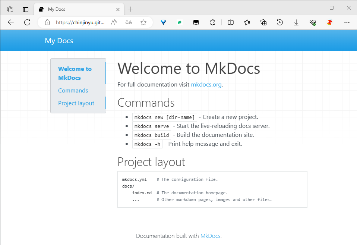Click the Commands heading
This screenshot has width=357, height=245.
point(146,103)
